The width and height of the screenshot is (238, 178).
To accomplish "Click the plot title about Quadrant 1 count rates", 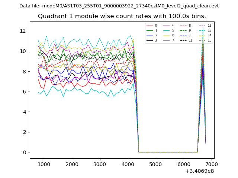I will click(x=122, y=16).
